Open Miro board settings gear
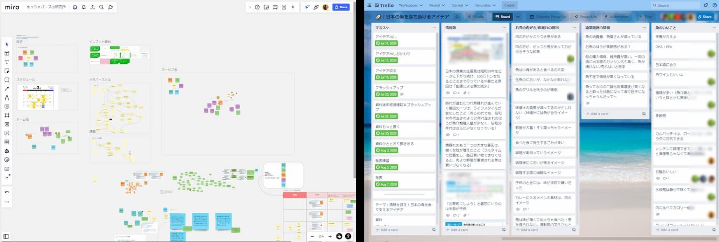 [75, 7]
